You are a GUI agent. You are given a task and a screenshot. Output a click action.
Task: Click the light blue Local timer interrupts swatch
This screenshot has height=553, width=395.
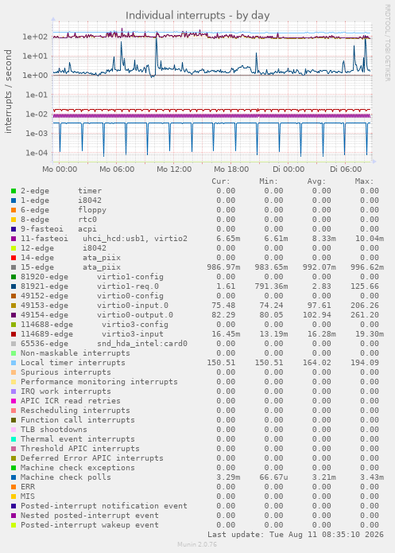(x=14, y=363)
